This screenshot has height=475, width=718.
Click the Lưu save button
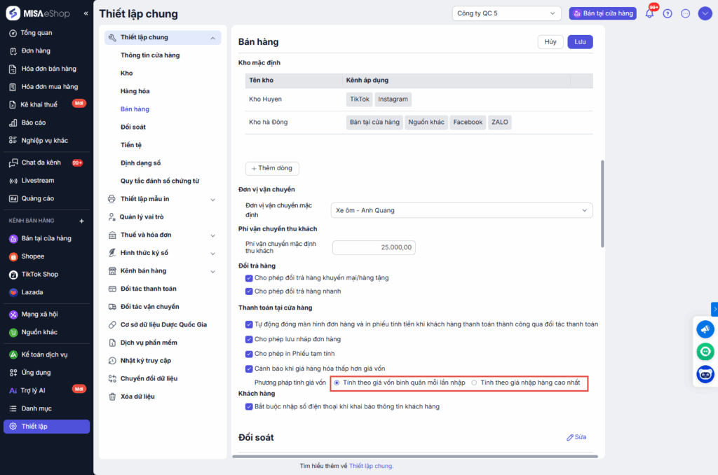point(580,42)
